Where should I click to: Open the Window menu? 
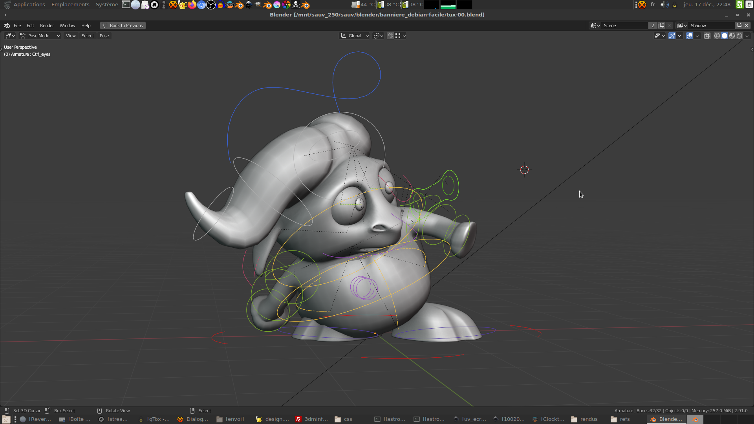pos(67,26)
